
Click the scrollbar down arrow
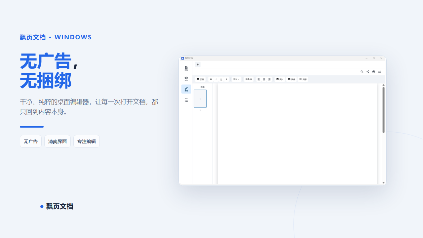coord(384,182)
